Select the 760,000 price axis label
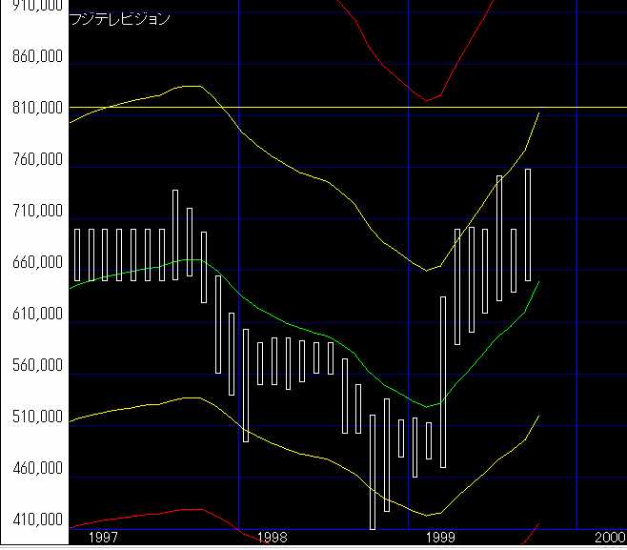This screenshot has width=627, height=550. click(34, 160)
